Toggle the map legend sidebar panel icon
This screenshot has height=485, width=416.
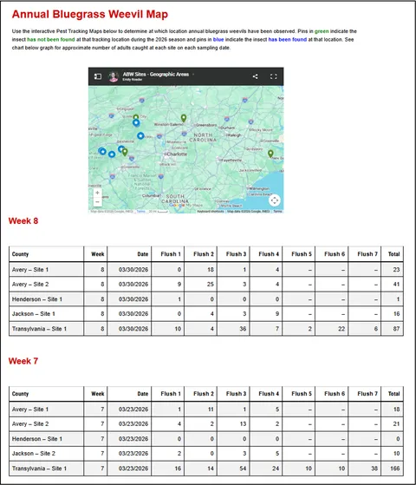point(98,76)
